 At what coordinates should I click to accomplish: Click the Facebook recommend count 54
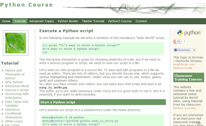click(194, 50)
